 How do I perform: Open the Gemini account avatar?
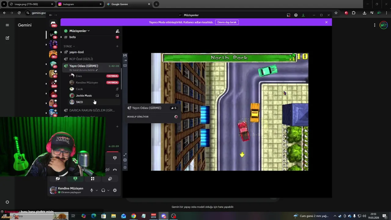[x=384, y=25]
